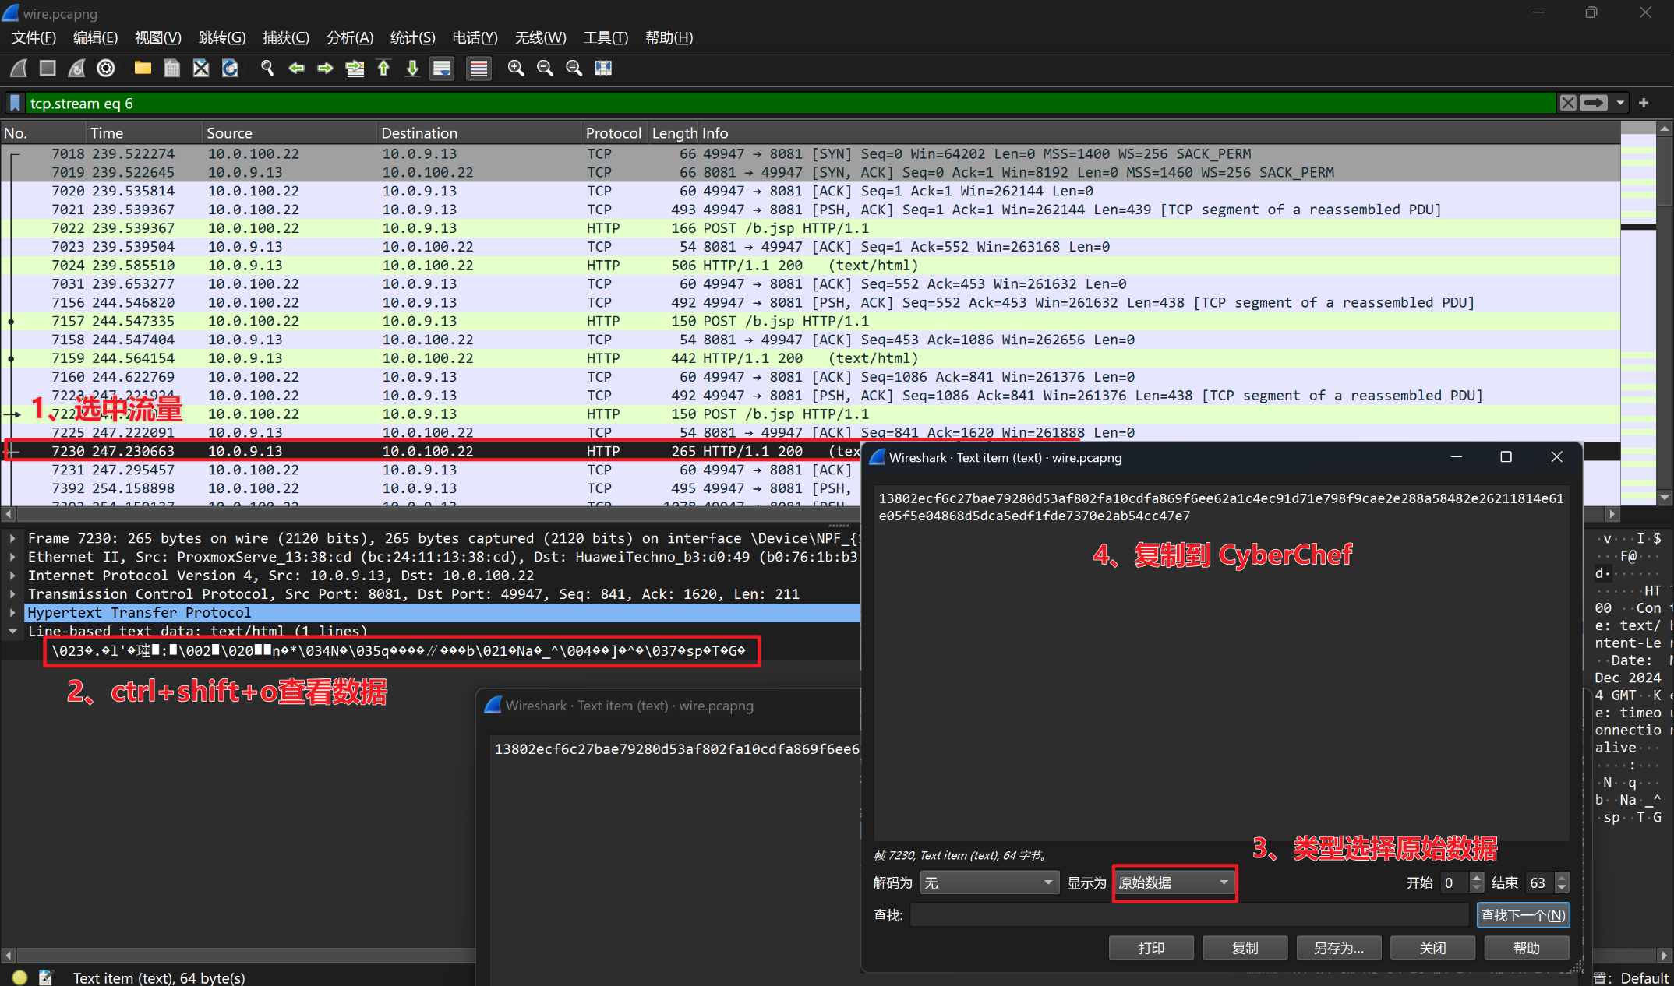Open the 显示为 原始数据 dropdown
Screen dimensions: 1674x986
pos(1173,882)
